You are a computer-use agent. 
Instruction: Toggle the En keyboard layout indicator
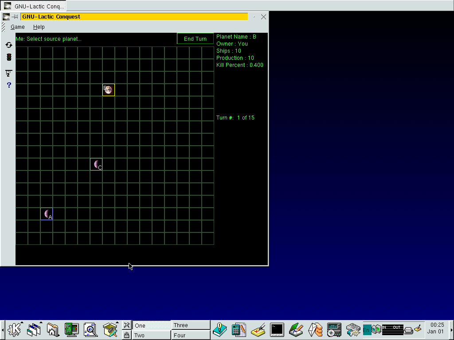[367, 330]
